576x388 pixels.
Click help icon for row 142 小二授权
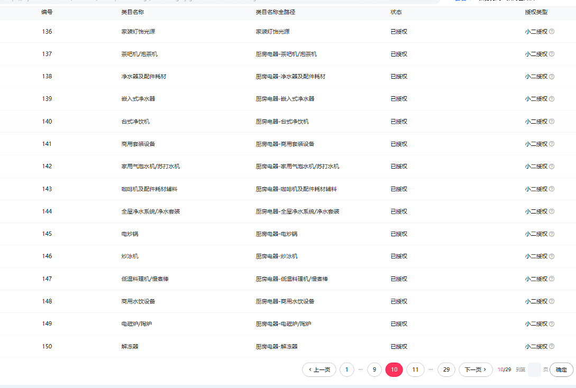(x=552, y=167)
